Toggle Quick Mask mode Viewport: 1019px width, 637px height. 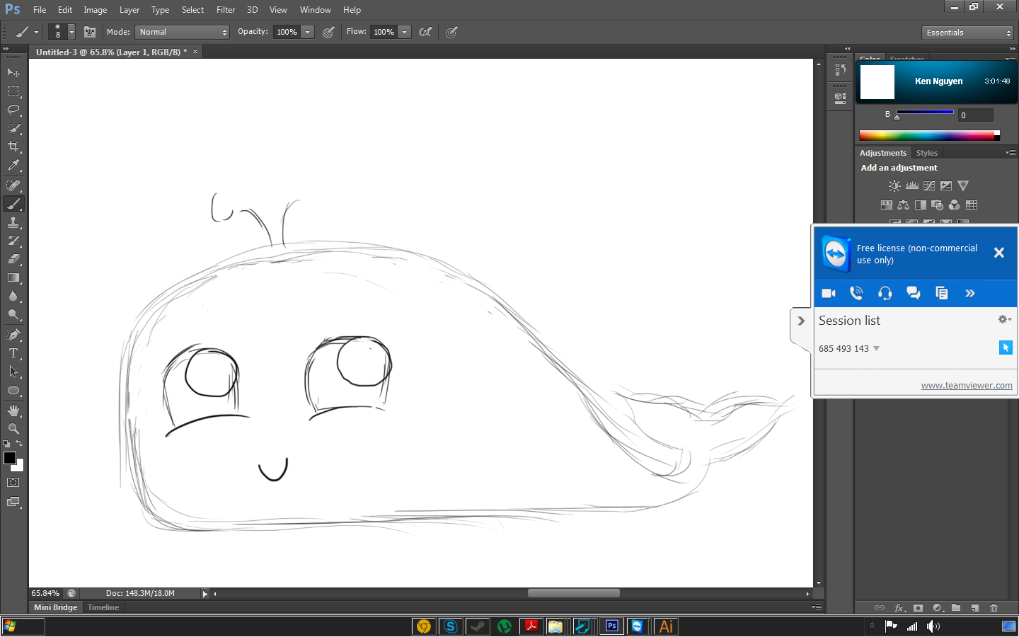[x=13, y=483]
